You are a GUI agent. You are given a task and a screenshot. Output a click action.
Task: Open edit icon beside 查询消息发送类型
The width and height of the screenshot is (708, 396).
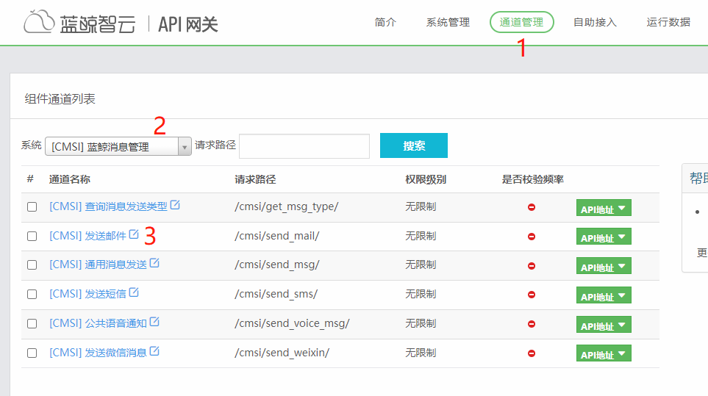coord(175,205)
